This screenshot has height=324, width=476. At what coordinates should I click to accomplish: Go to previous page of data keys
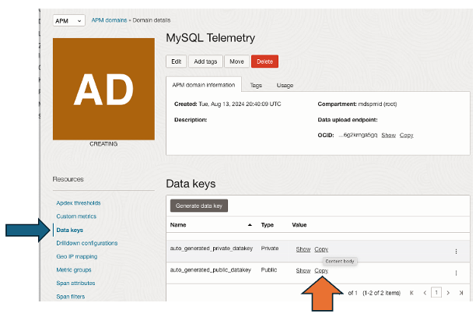(x=425, y=293)
